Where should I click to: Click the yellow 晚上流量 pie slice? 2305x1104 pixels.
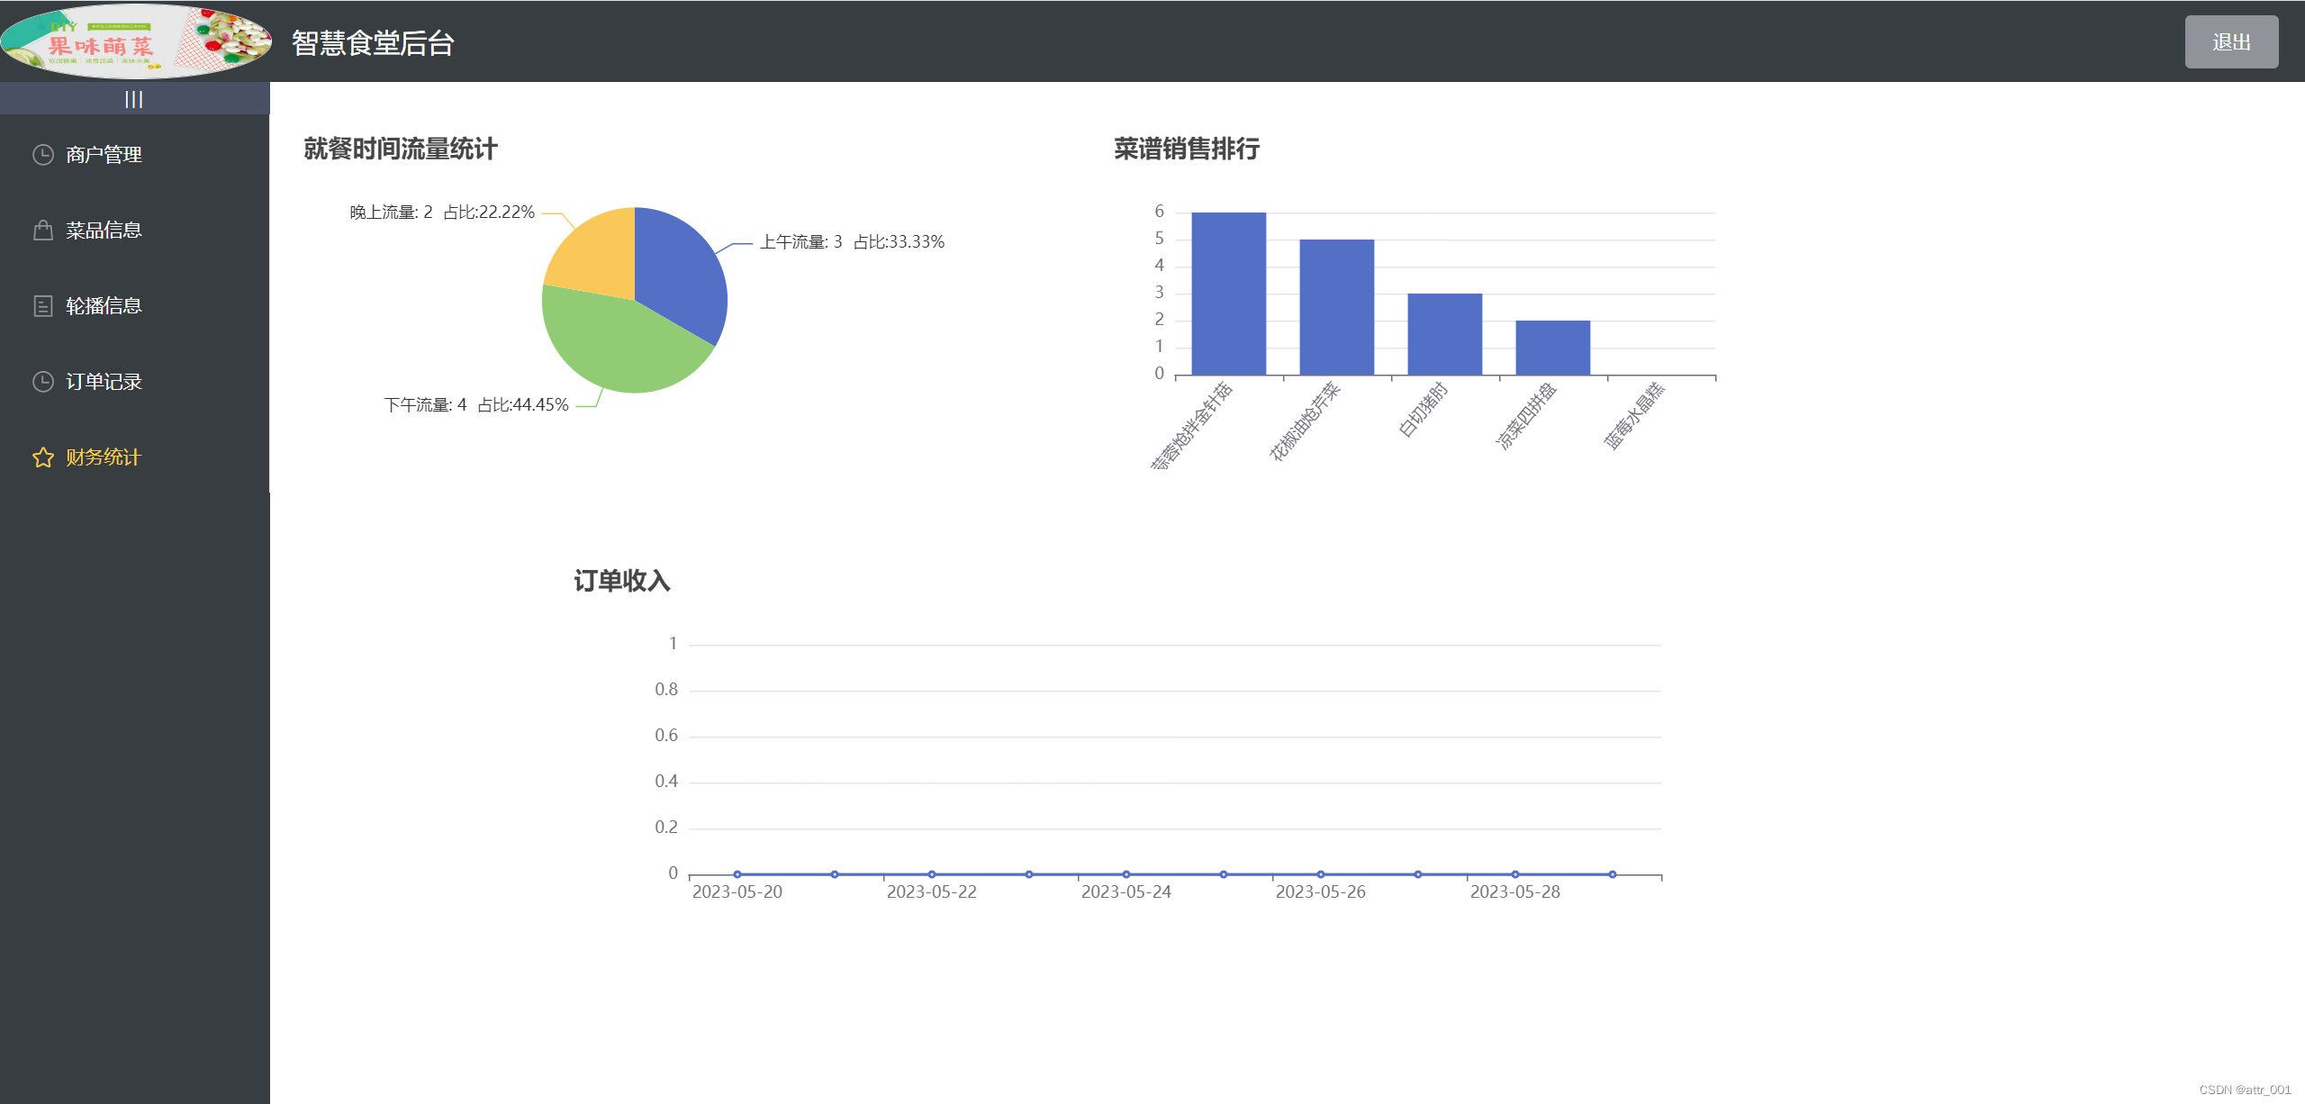(599, 257)
